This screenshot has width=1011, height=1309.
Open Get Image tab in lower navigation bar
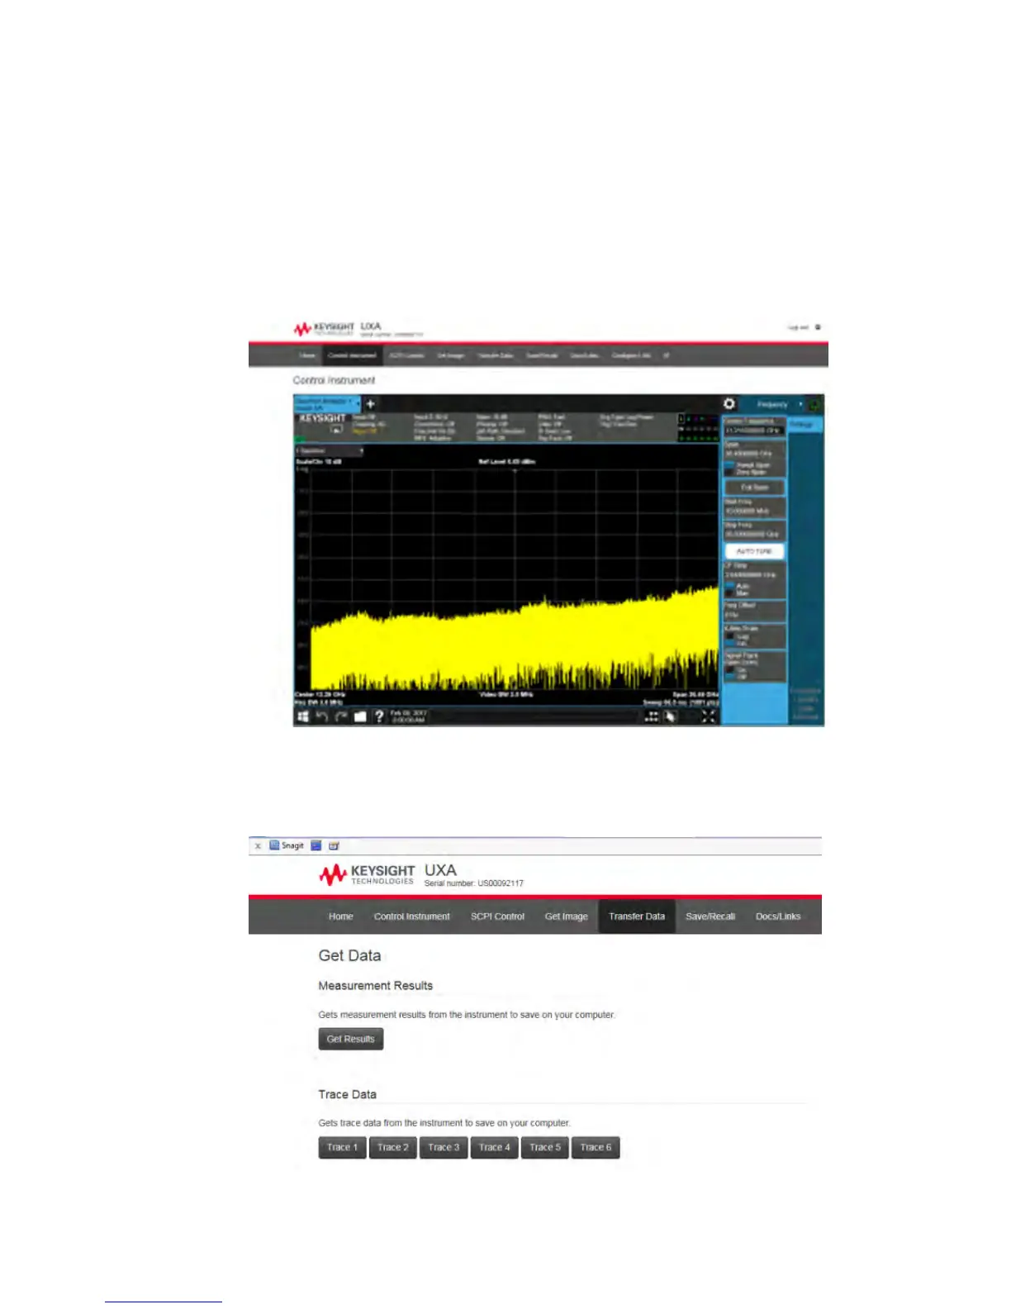(567, 916)
